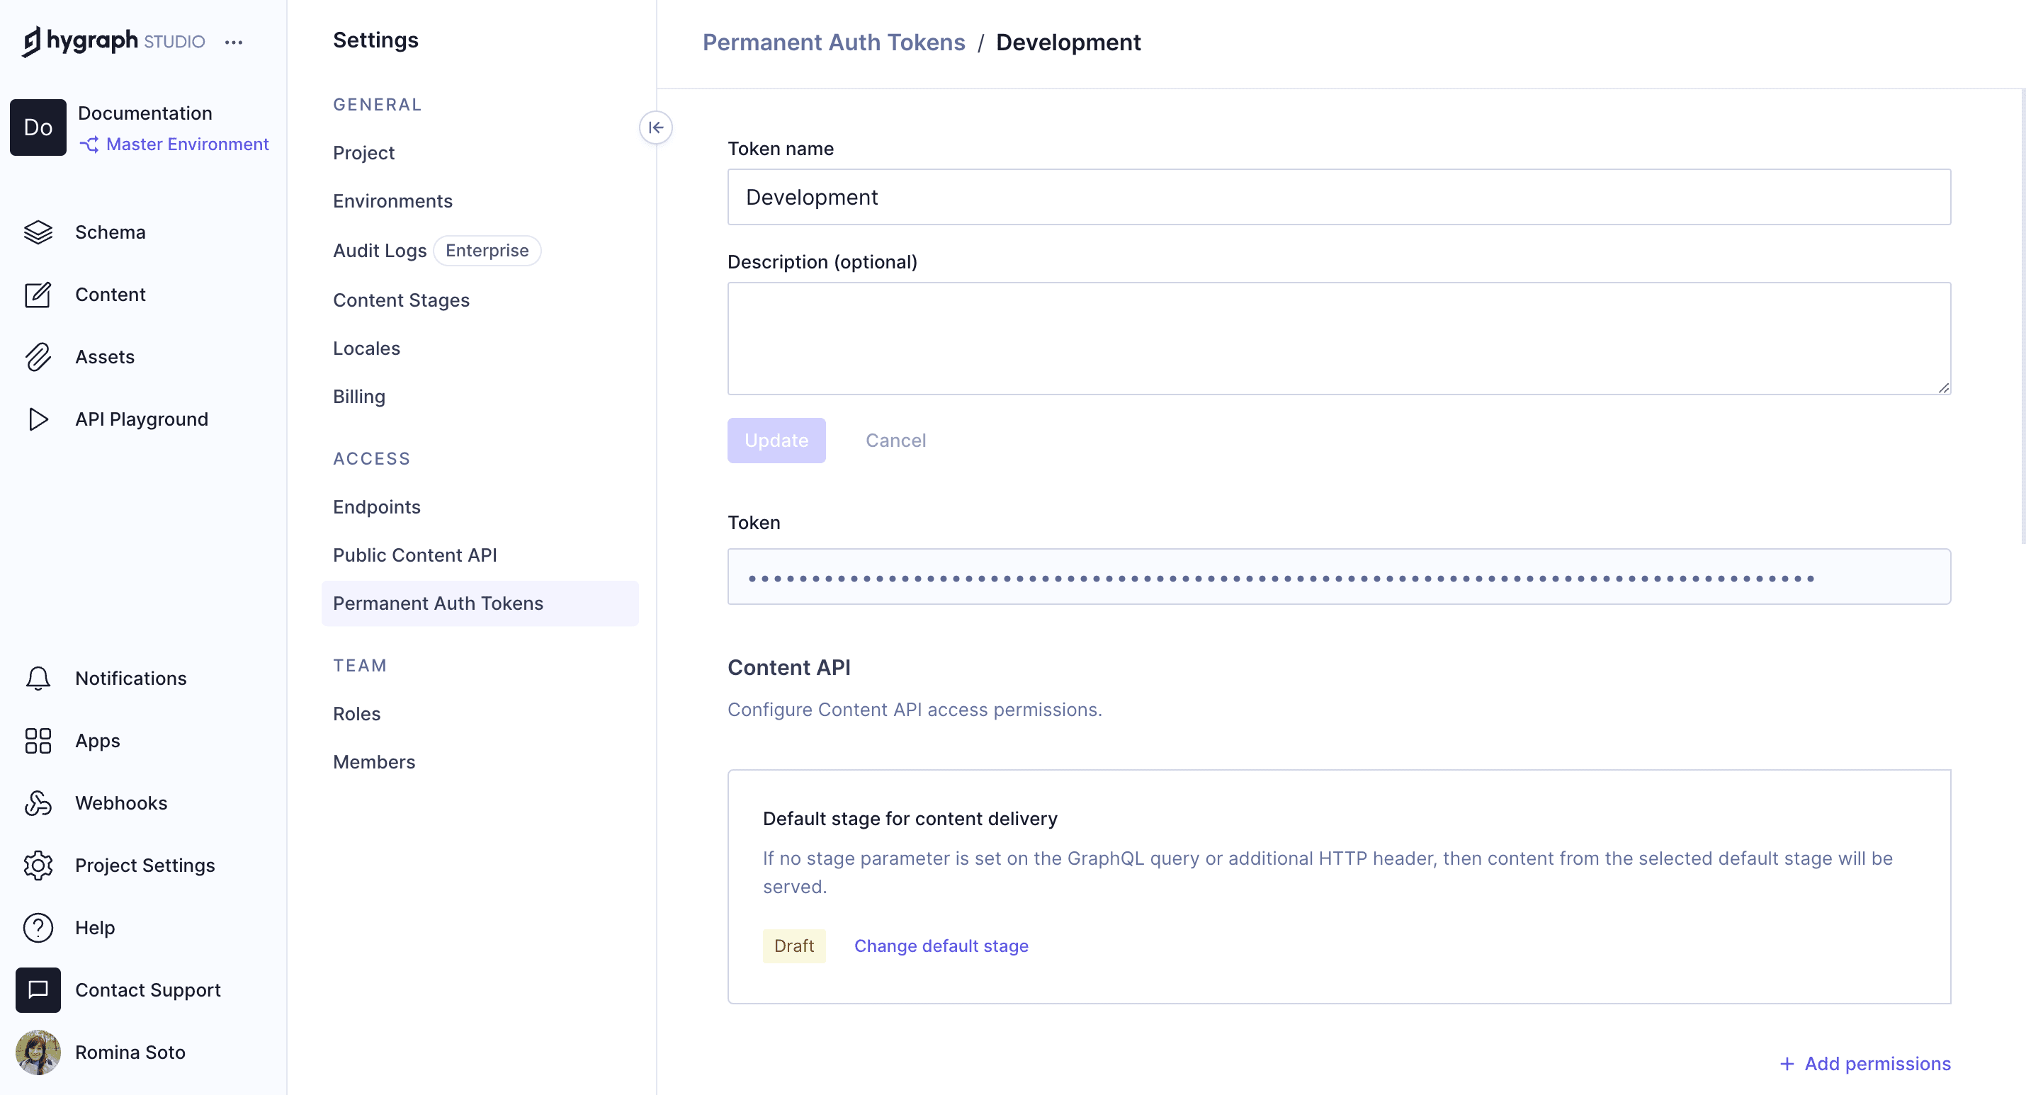Screen dimensions: 2026x1095
Task: Open API Playground play icon
Action: click(x=38, y=419)
